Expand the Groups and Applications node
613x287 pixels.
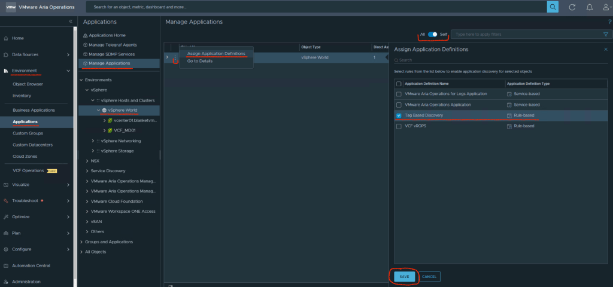tap(81, 242)
